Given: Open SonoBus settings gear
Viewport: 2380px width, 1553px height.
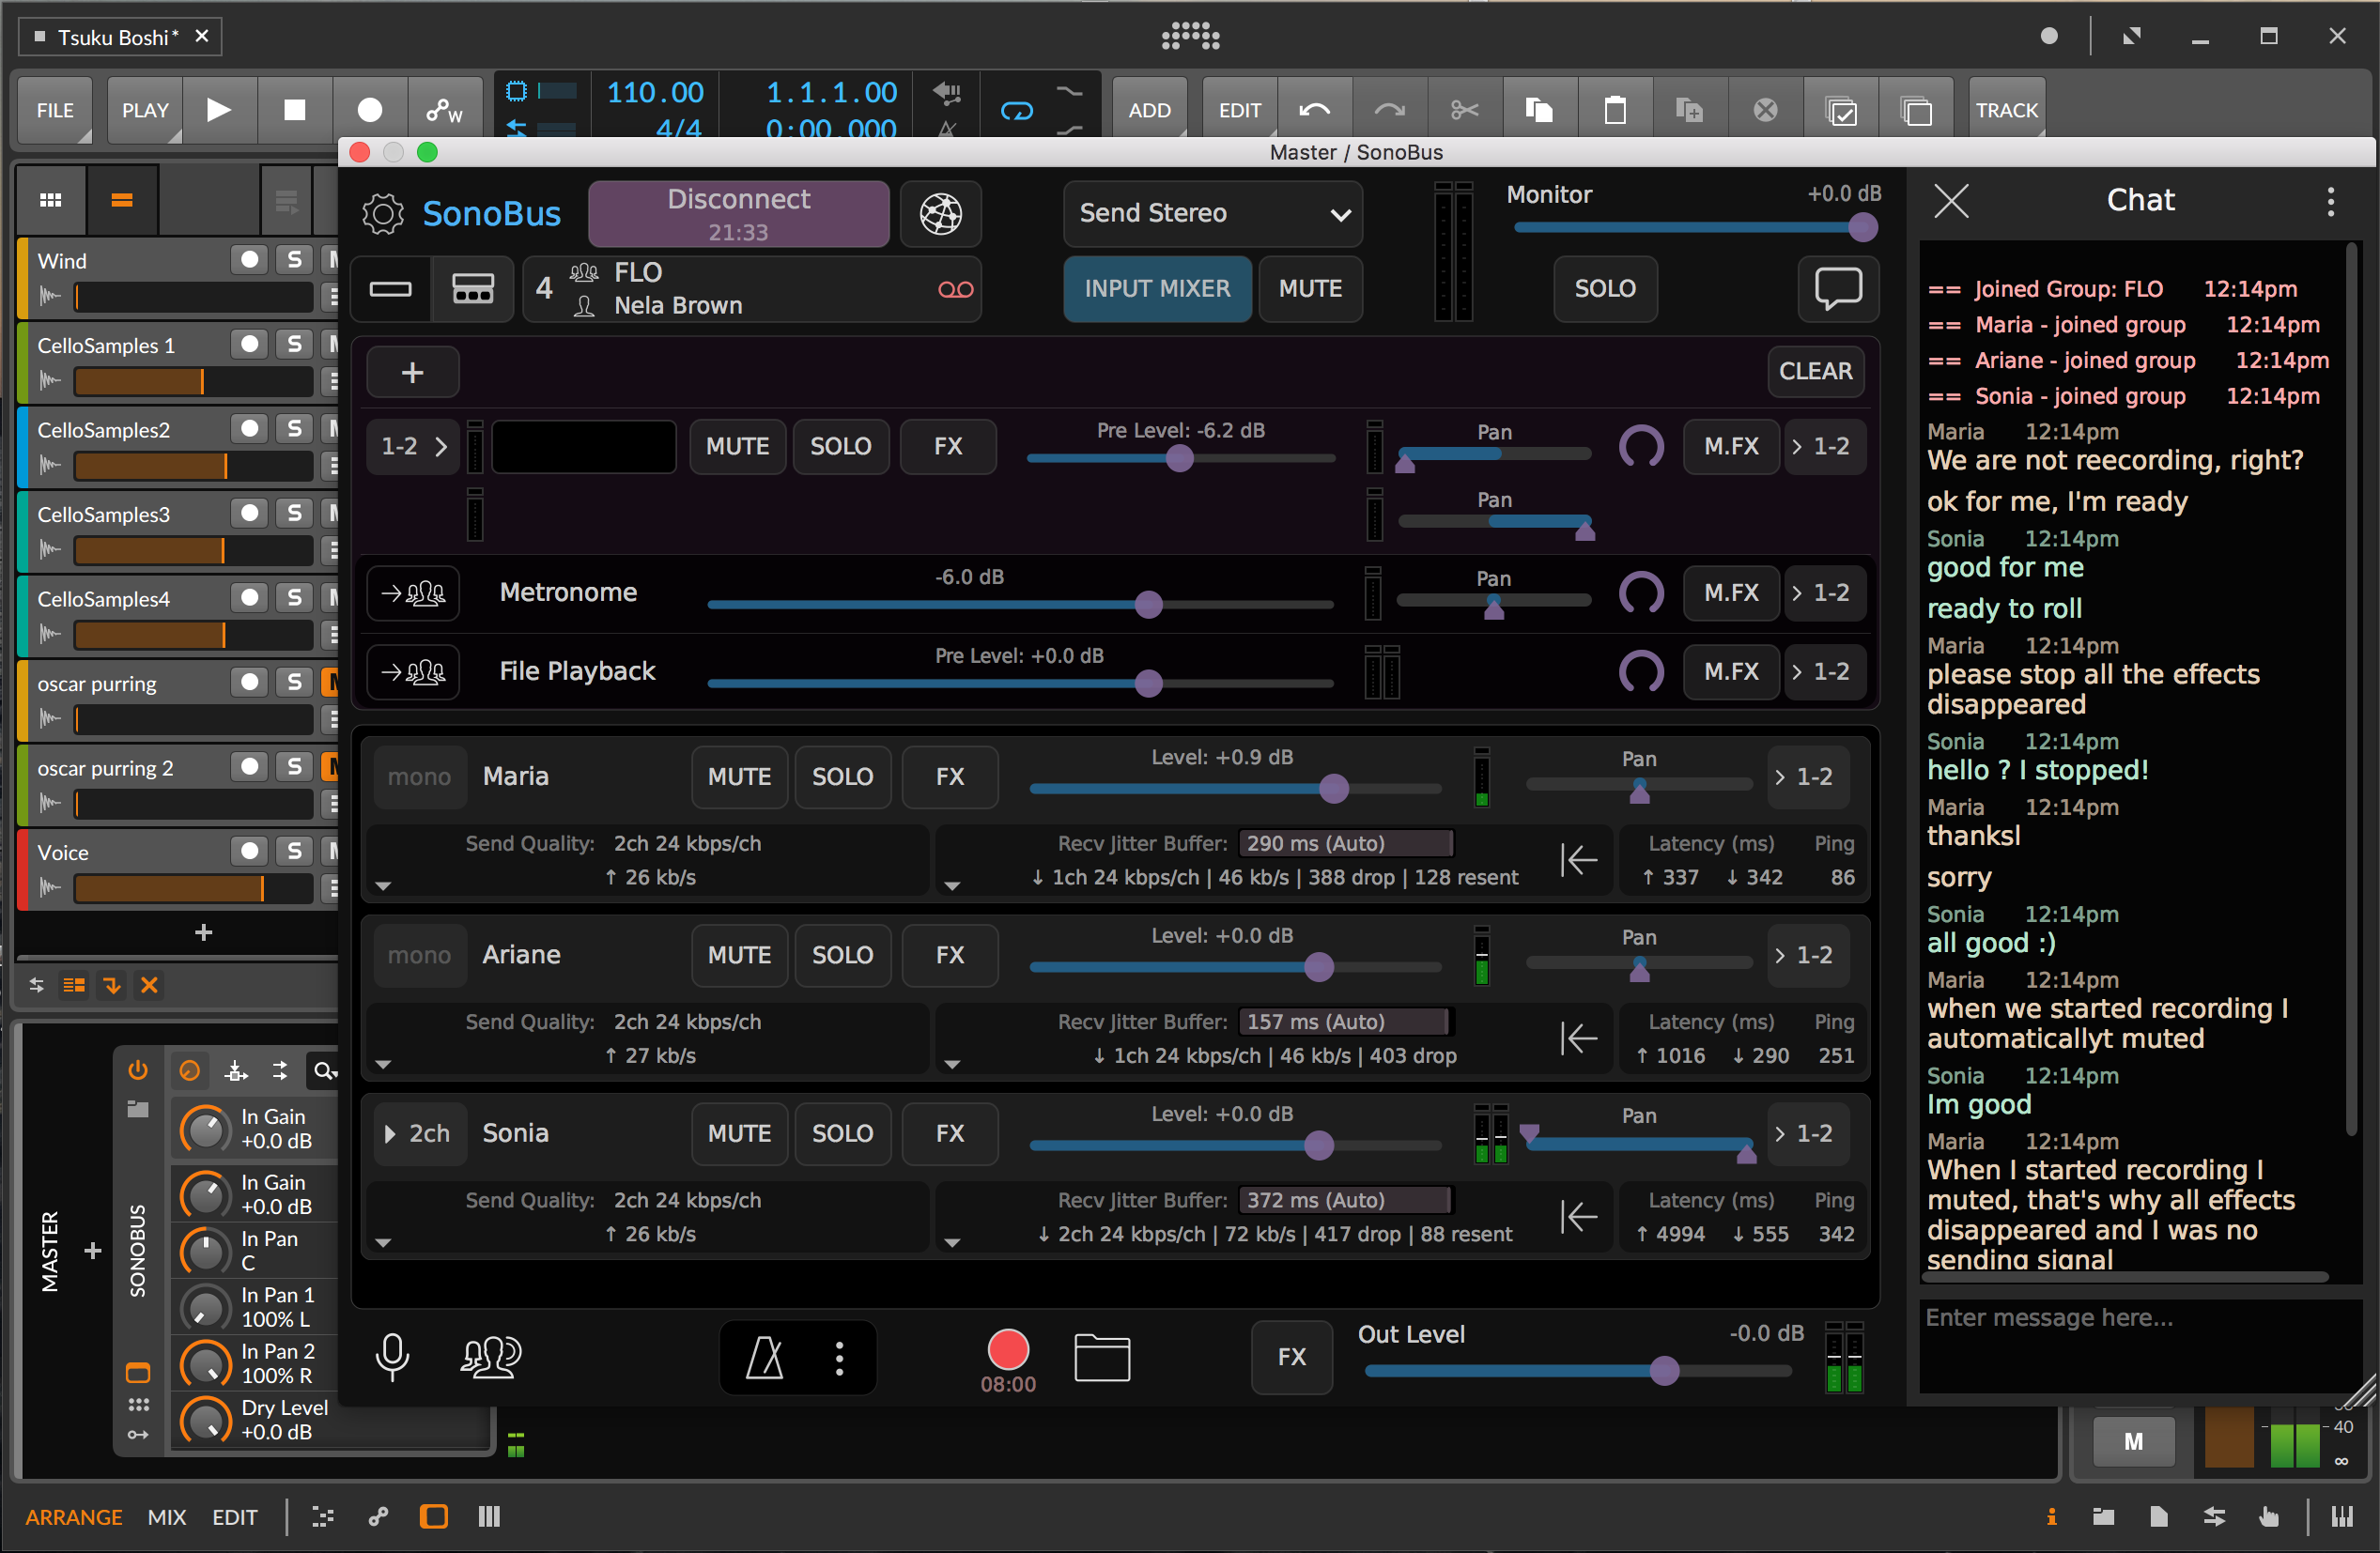Looking at the screenshot, I should point(382,213).
